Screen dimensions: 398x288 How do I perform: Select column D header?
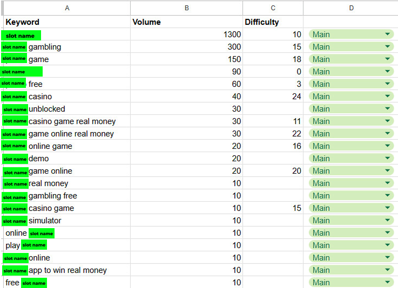(x=351, y=8)
